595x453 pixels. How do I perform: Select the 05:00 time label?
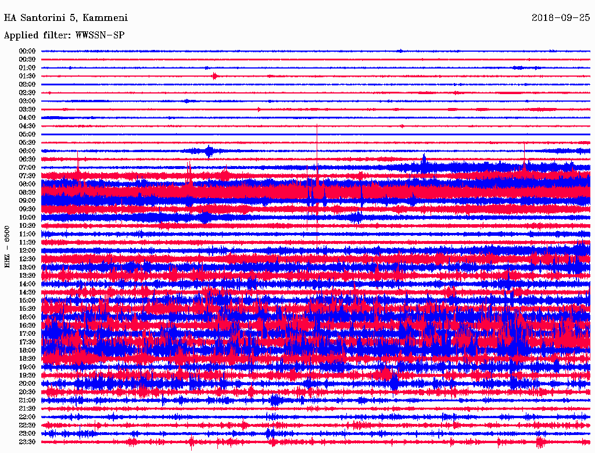coord(27,134)
